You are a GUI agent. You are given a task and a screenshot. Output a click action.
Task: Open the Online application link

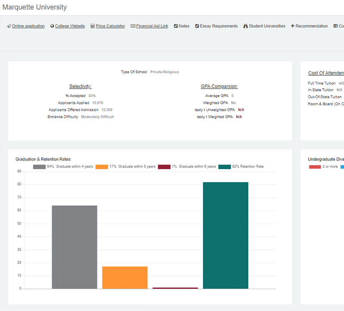28,26
